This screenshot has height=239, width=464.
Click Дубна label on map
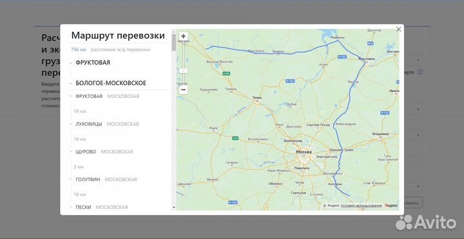[x=291, y=104]
